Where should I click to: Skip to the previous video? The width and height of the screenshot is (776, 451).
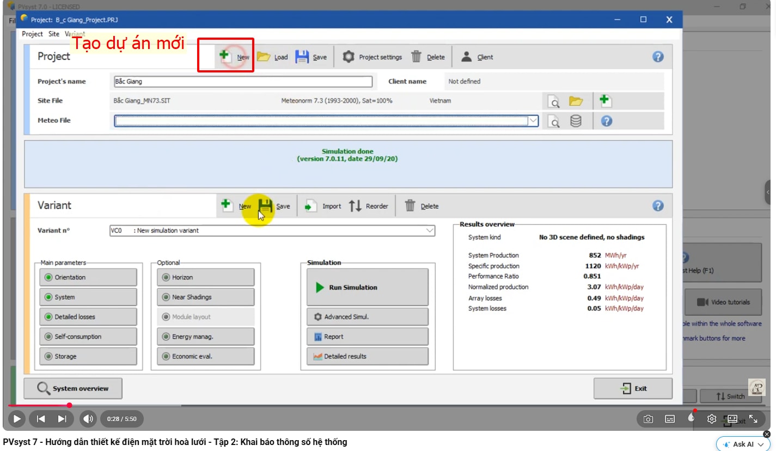pyautogui.click(x=40, y=419)
